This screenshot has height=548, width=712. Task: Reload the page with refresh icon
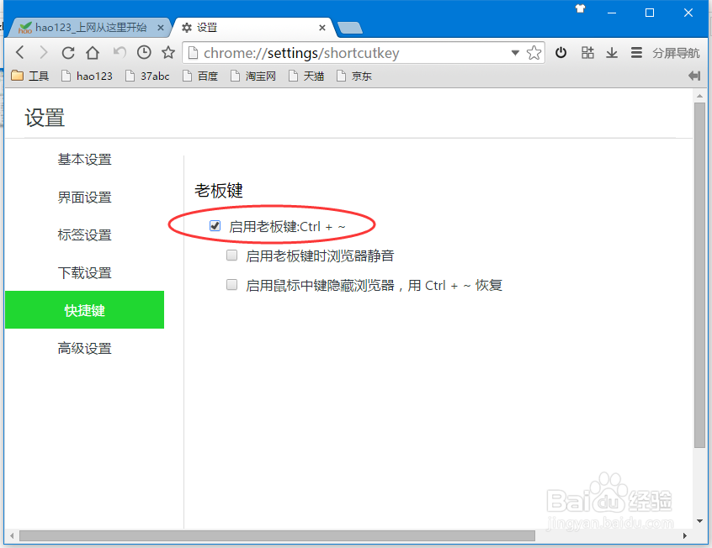68,53
